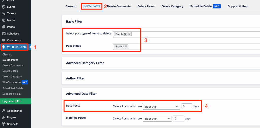Click Delete Users in sidebar submenu

point(10,71)
